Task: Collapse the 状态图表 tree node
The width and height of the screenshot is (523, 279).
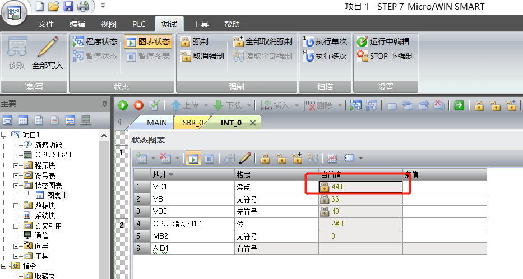Action: (16, 185)
